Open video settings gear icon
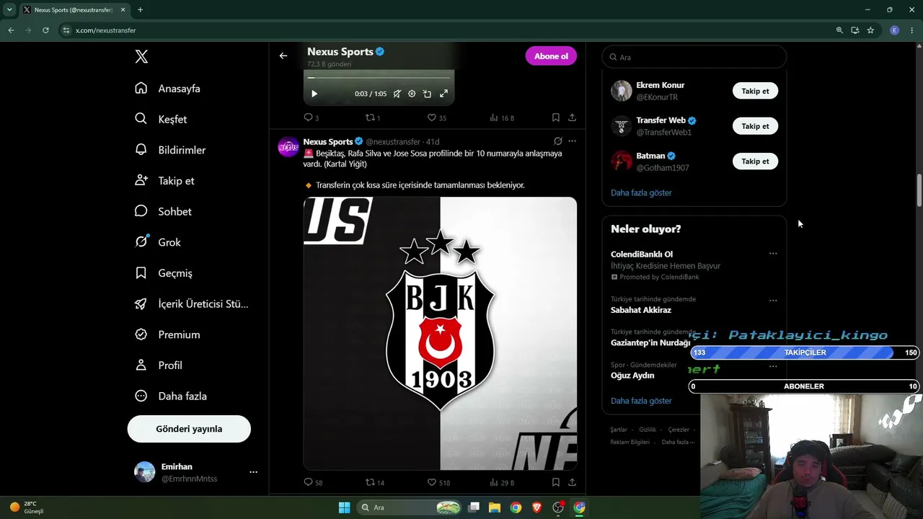 click(x=412, y=94)
